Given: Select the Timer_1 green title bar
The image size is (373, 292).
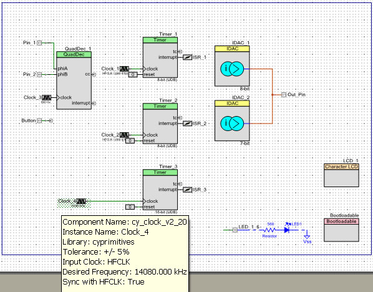Looking at the screenshot, I should click(x=160, y=40).
